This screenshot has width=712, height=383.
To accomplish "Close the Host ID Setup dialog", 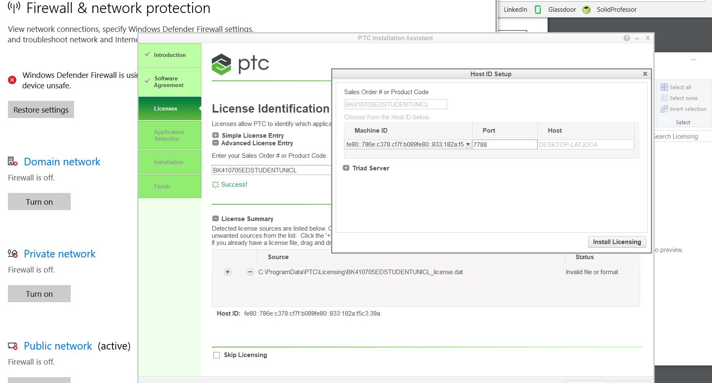I will click(x=645, y=74).
